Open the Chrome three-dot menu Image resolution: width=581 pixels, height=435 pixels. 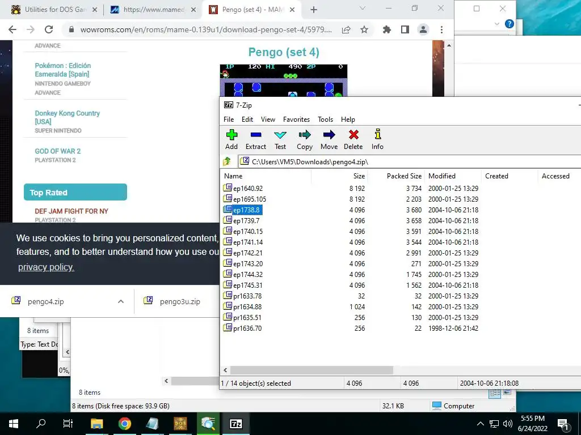pyautogui.click(x=441, y=29)
